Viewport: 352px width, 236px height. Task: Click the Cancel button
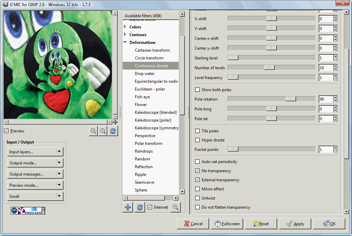(x=193, y=224)
